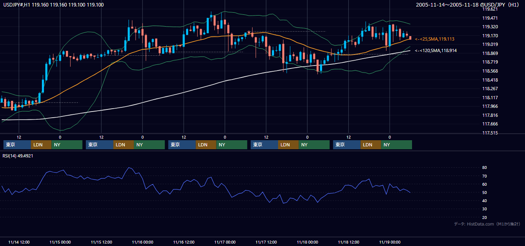
Task: Click the RSI 80 scale label
Action: coord(485,168)
